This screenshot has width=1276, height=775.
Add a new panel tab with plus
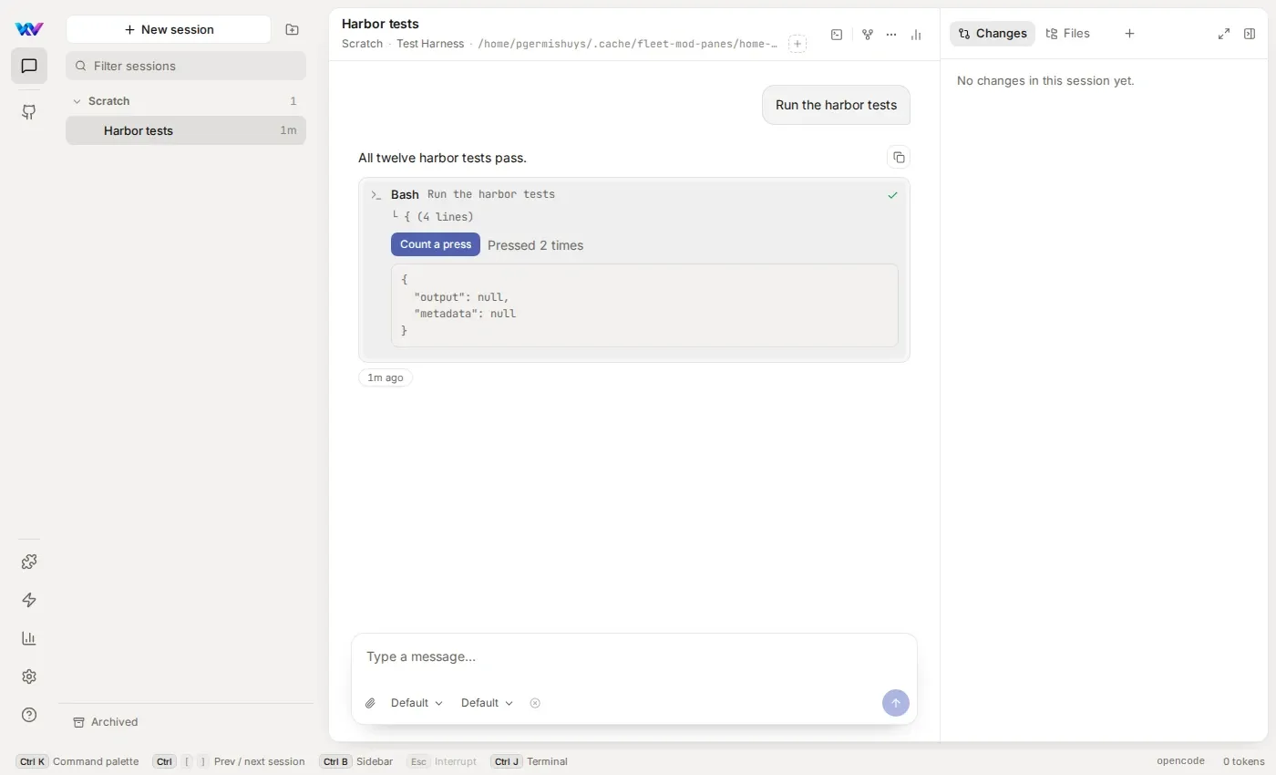(x=1129, y=34)
